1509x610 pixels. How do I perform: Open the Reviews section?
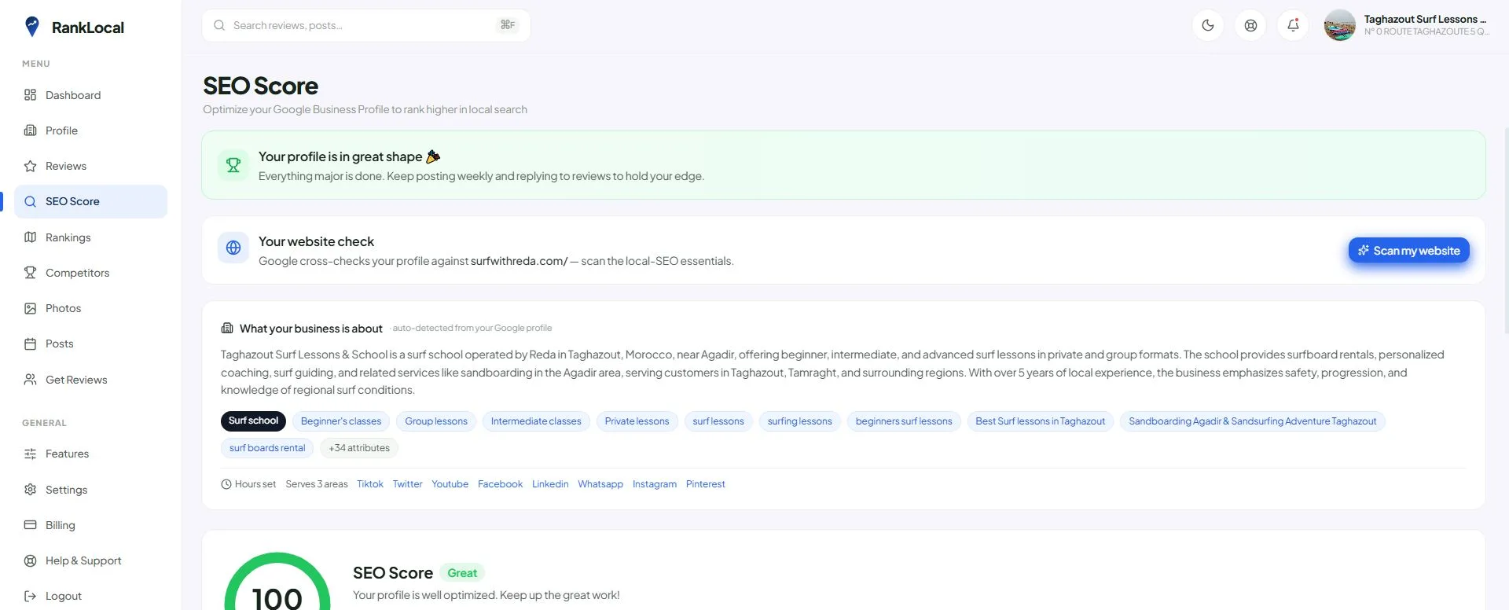pyautogui.click(x=90, y=166)
